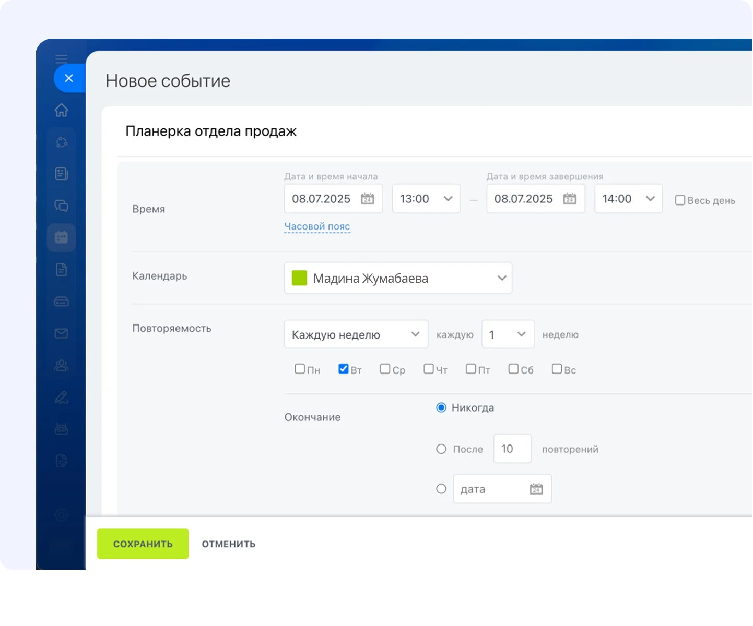Open the pen signature icon in the sidebar
The width and height of the screenshot is (753, 626).
(x=62, y=398)
